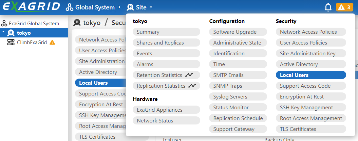Click the warning triangle beside ClimbExaGrid
This screenshot has height=141, width=358.
[x=52, y=42]
